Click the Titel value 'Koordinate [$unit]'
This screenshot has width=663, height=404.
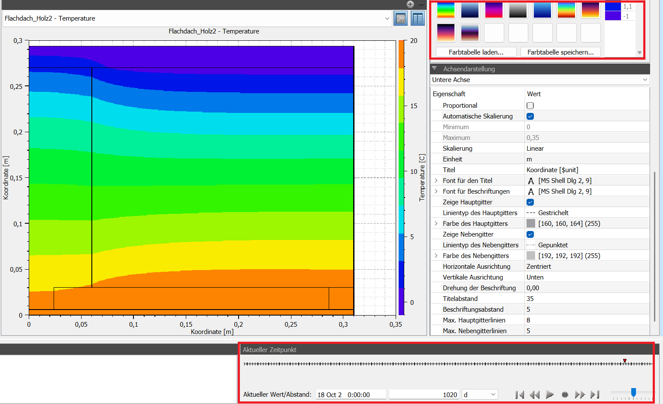click(552, 170)
